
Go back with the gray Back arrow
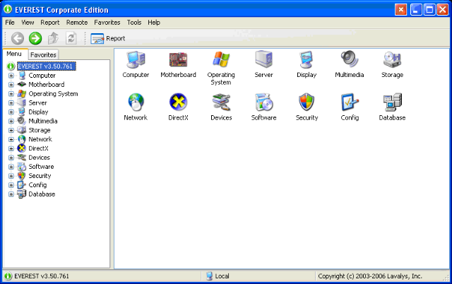(x=17, y=38)
